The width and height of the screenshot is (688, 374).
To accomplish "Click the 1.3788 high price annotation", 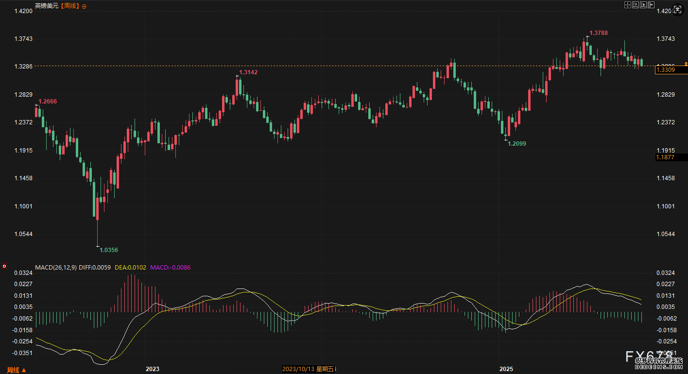I will point(599,33).
